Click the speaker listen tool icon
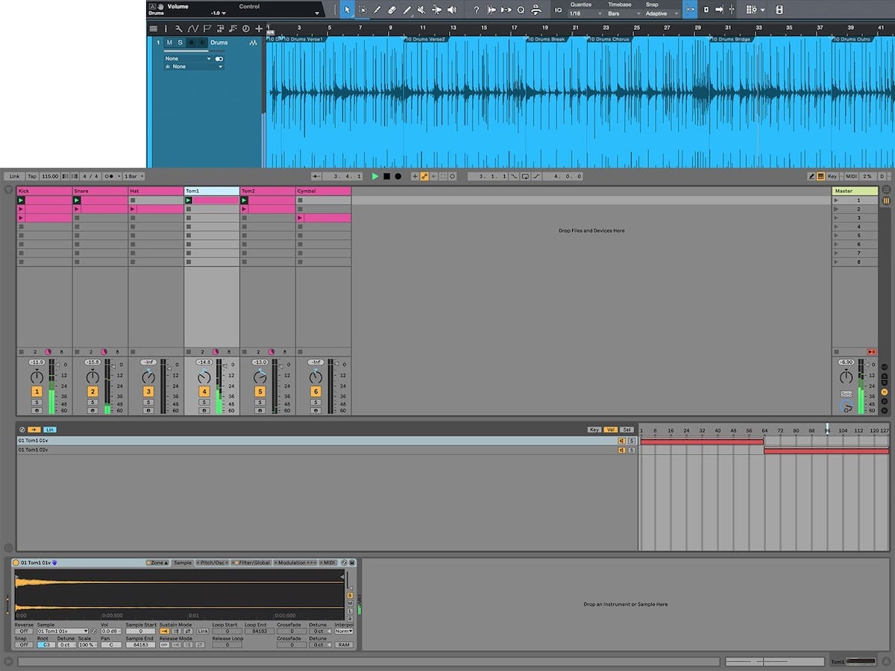 (x=451, y=10)
